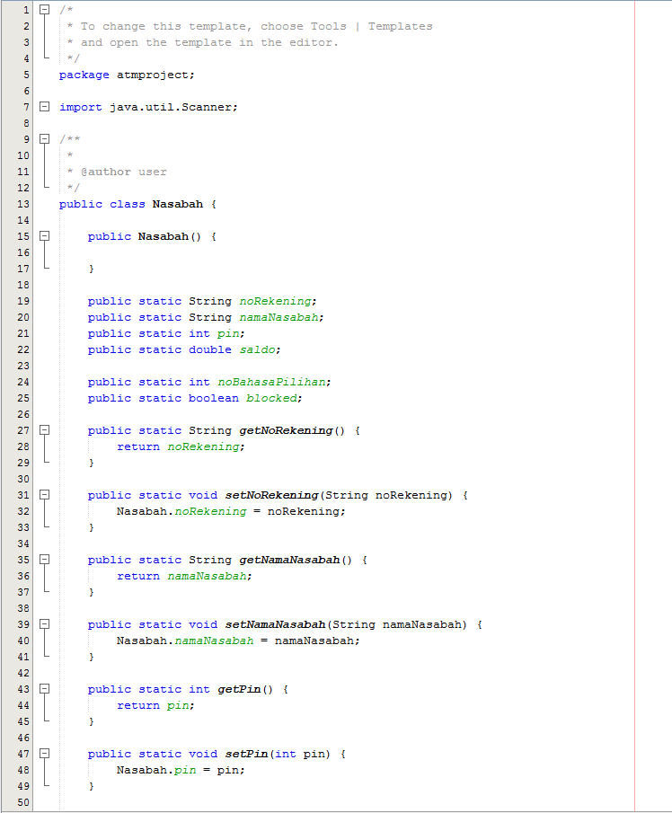Click method name 'setPin'

(x=246, y=754)
